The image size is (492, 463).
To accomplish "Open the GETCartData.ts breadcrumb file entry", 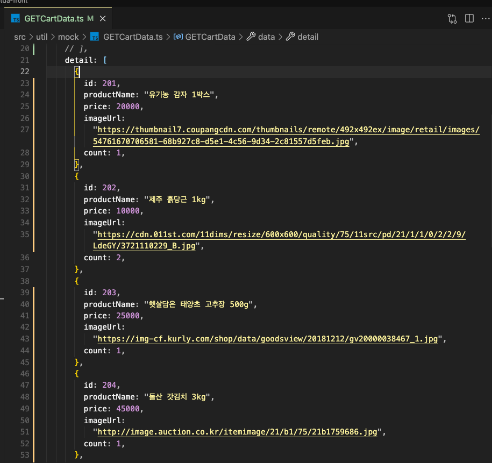I will [x=133, y=37].
